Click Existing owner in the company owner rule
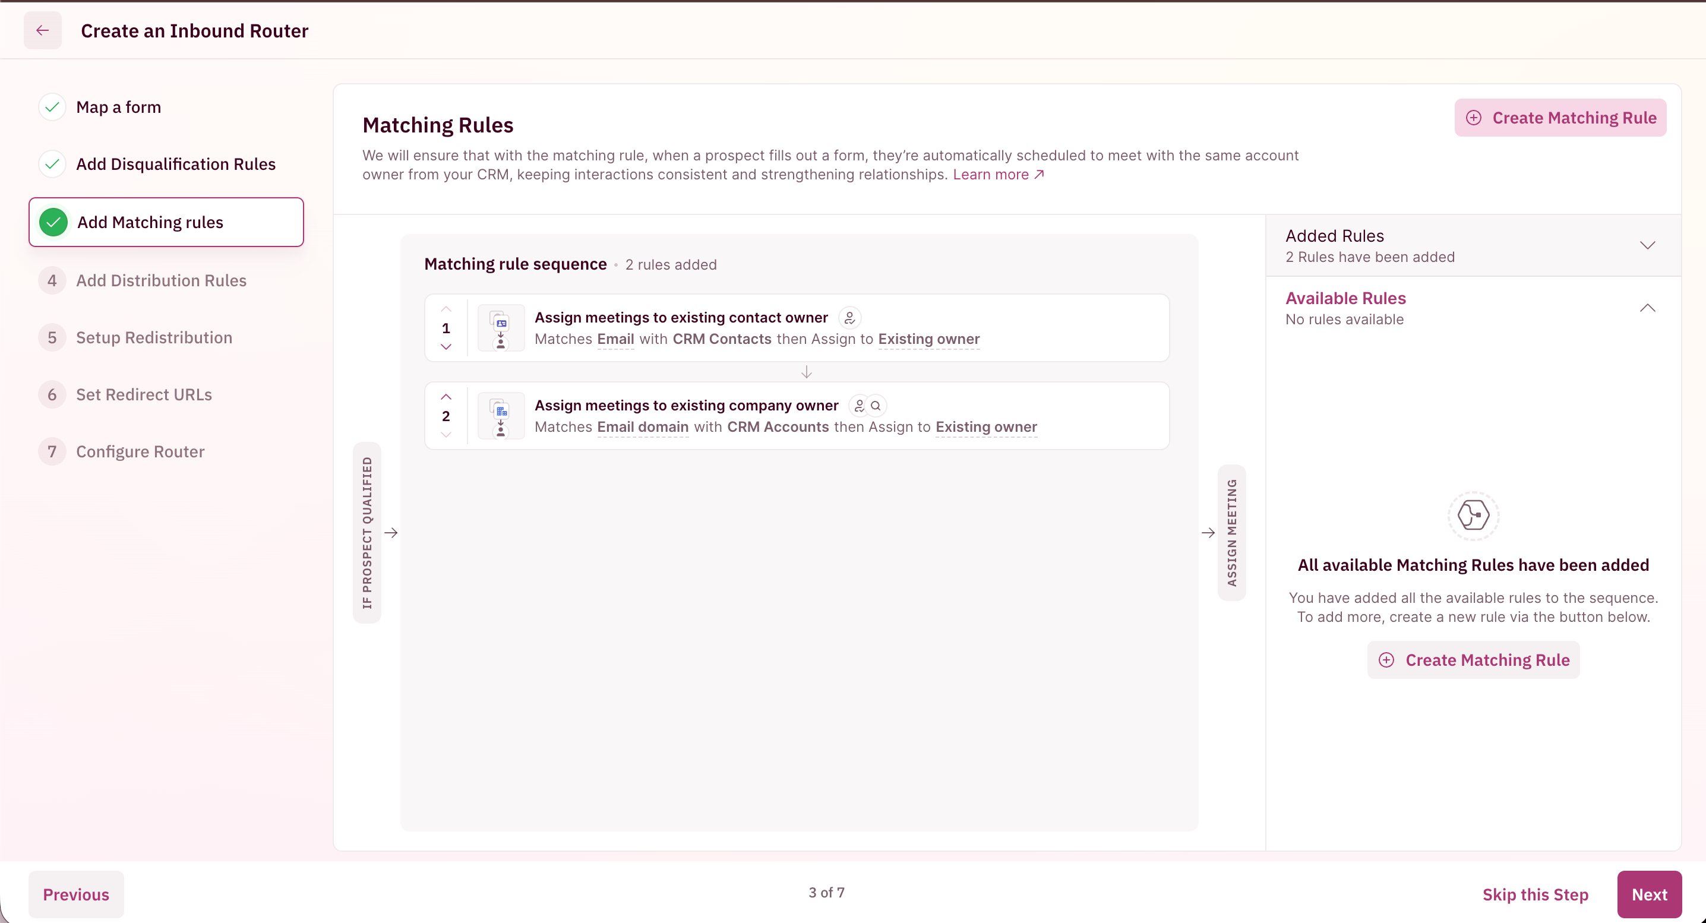Screen dimensions: 1706x923 click(986, 427)
